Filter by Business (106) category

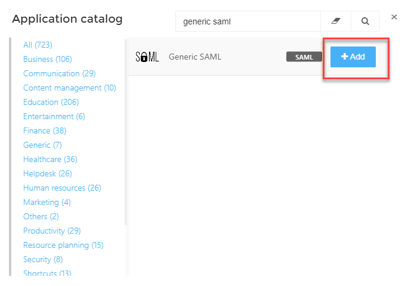click(48, 59)
